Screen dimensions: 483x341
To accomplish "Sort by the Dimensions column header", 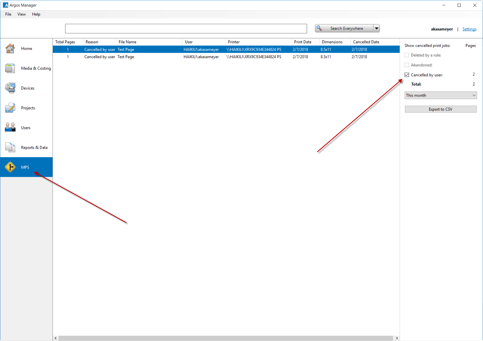I will (335, 42).
